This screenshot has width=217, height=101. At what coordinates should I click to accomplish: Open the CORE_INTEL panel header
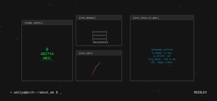47,23
